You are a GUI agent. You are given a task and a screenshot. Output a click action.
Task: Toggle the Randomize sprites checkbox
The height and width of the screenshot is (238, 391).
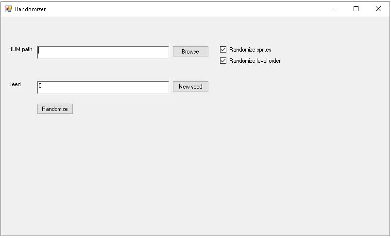pos(223,50)
